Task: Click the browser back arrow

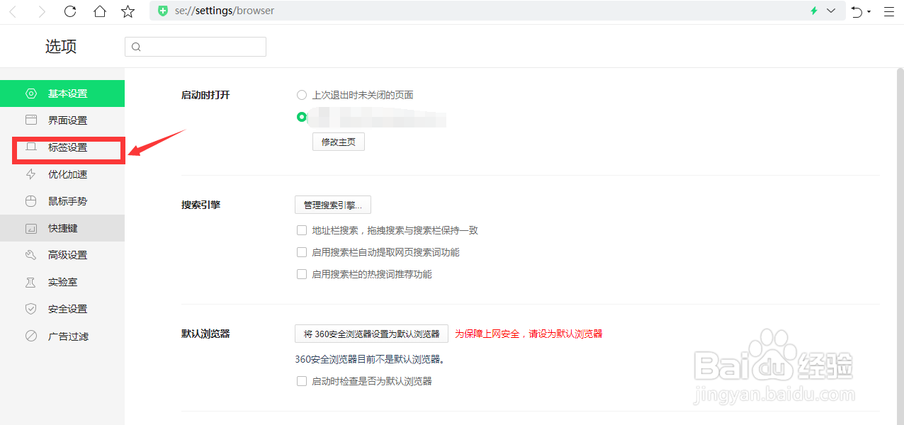Action: coord(13,11)
